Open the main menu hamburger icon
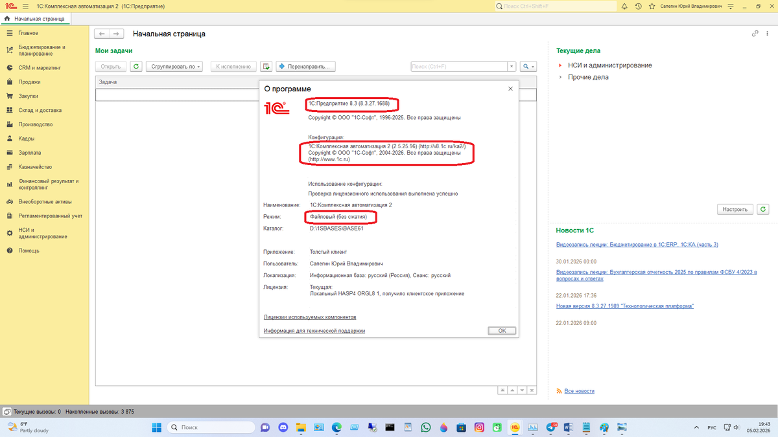The image size is (778, 437). tap(25, 6)
